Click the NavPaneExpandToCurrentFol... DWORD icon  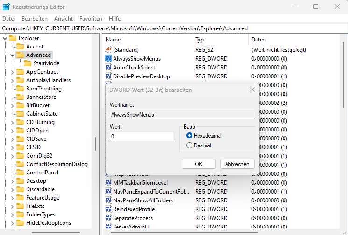[x=108, y=191]
